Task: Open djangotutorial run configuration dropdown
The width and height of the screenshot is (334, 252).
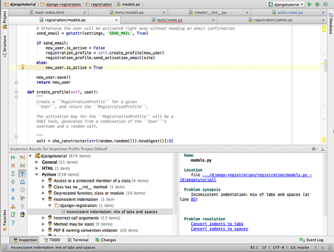Action: (286, 4)
